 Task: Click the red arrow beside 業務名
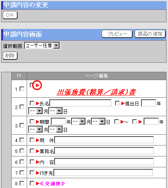click(38, 151)
